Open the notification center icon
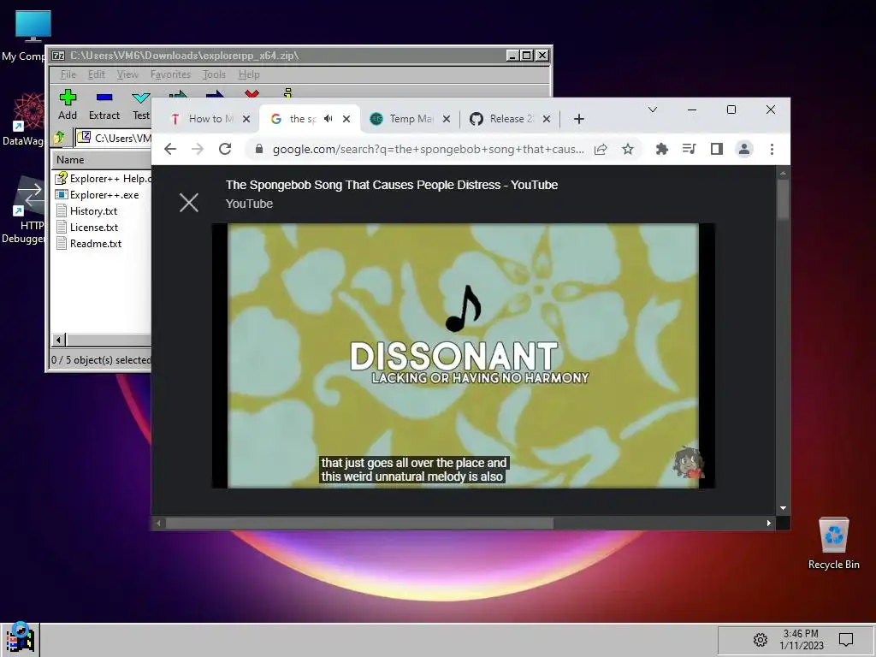Viewport: 876px width, 657px height. coord(846,640)
